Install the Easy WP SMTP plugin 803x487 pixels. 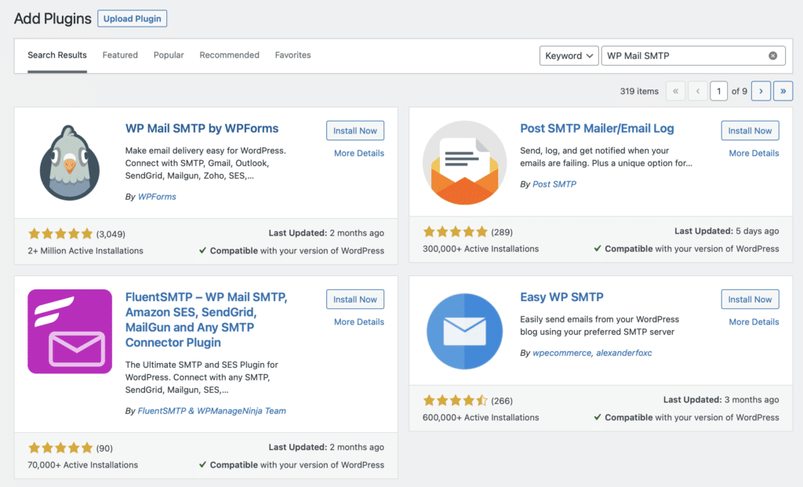[x=750, y=300]
